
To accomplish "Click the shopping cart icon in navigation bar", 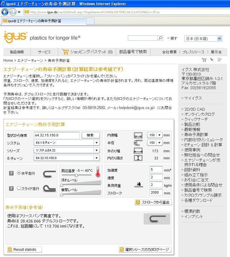I will (x=65, y=52).
